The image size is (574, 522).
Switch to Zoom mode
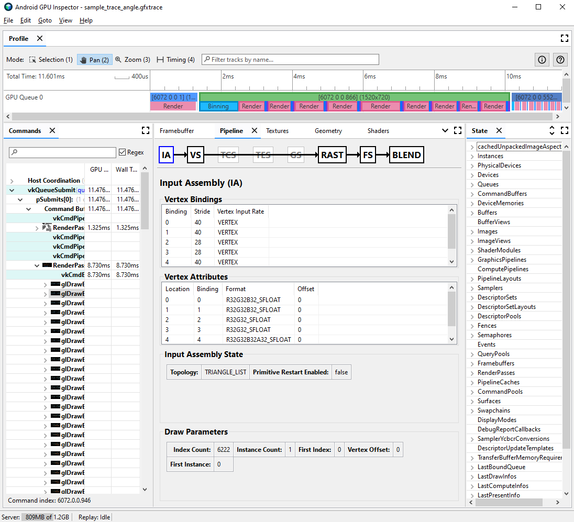(132, 59)
